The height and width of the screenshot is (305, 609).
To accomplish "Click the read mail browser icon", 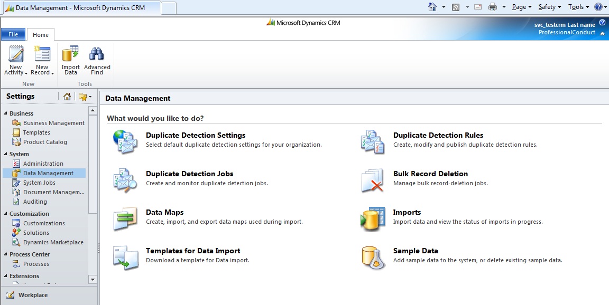I will [478, 7].
